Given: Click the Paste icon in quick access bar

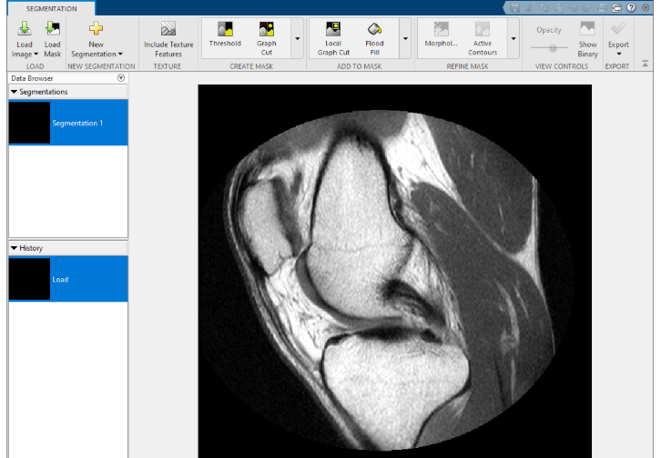Looking at the screenshot, I should (x=558, y=7).
